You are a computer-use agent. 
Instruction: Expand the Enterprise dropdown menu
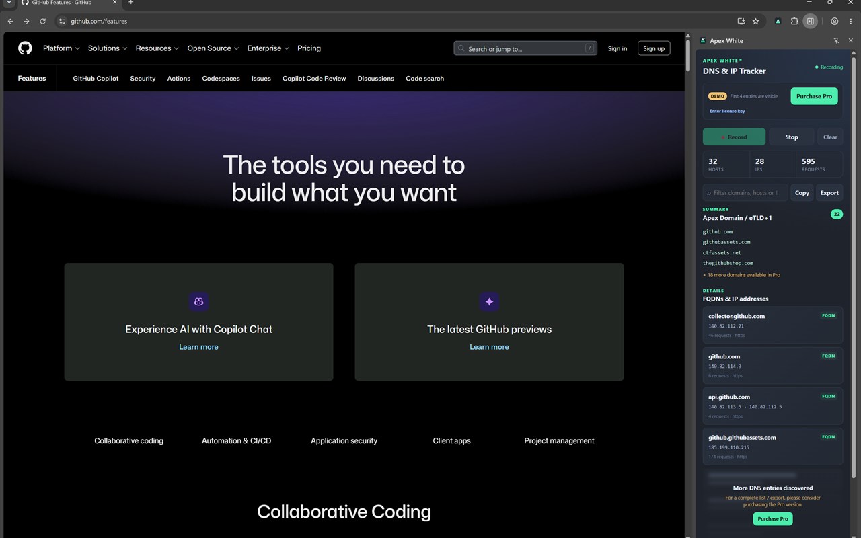pyautogui.click(x=268, y=48)
